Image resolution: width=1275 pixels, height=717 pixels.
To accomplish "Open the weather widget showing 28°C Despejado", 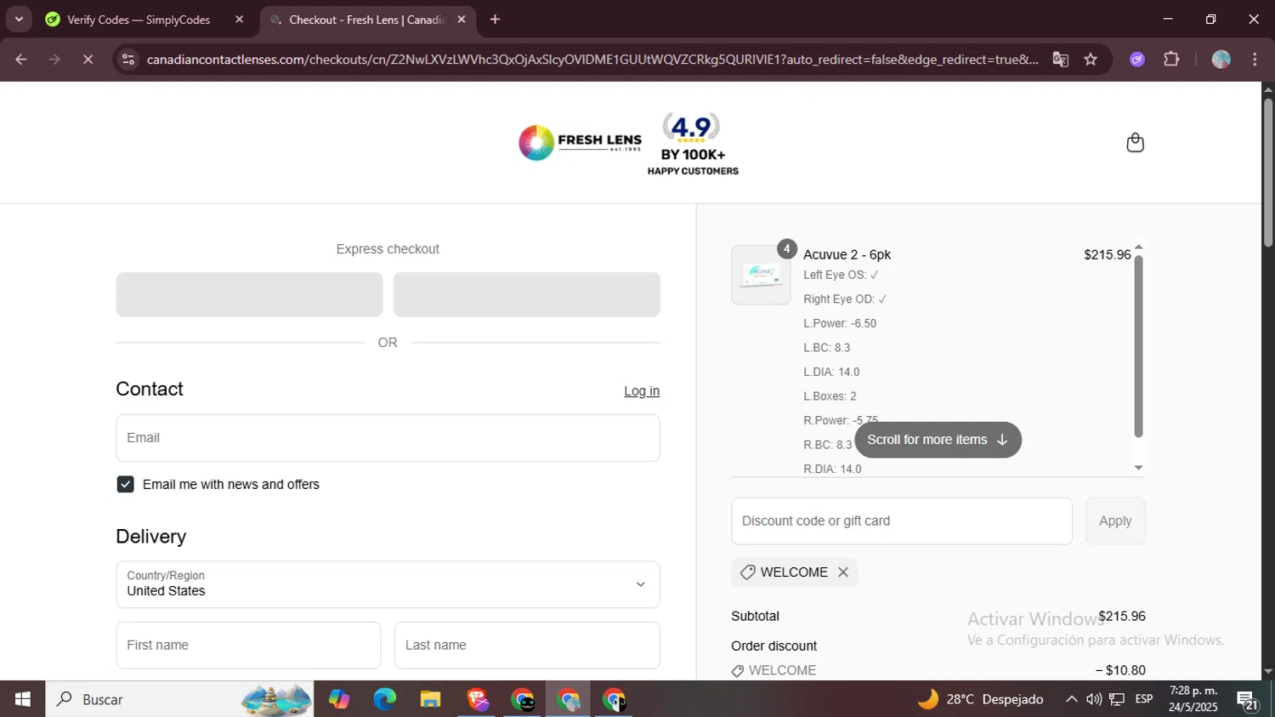I will pos(980,699).
